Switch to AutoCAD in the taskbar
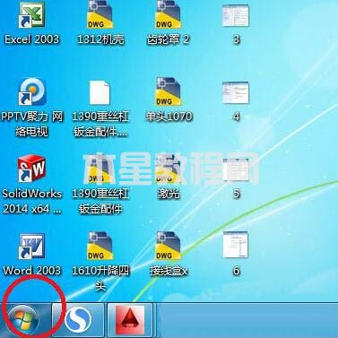This screenshot has height=338, width=338. (130, 320)
